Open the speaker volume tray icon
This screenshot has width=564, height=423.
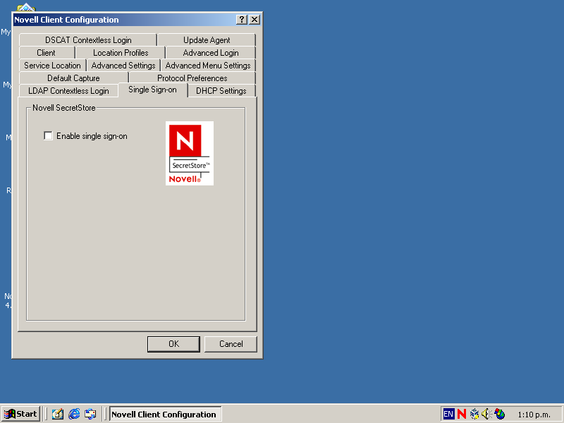(486, 414)
